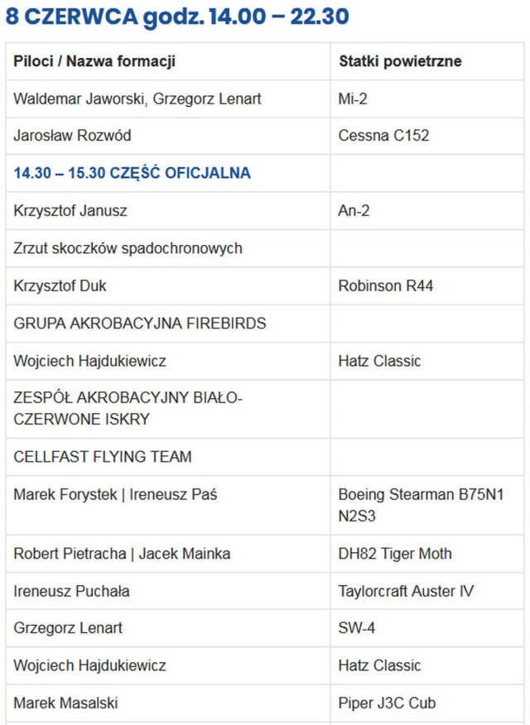Select GRUPA AKROBACYJNA FIREBIRDS row

coord(265,324)
